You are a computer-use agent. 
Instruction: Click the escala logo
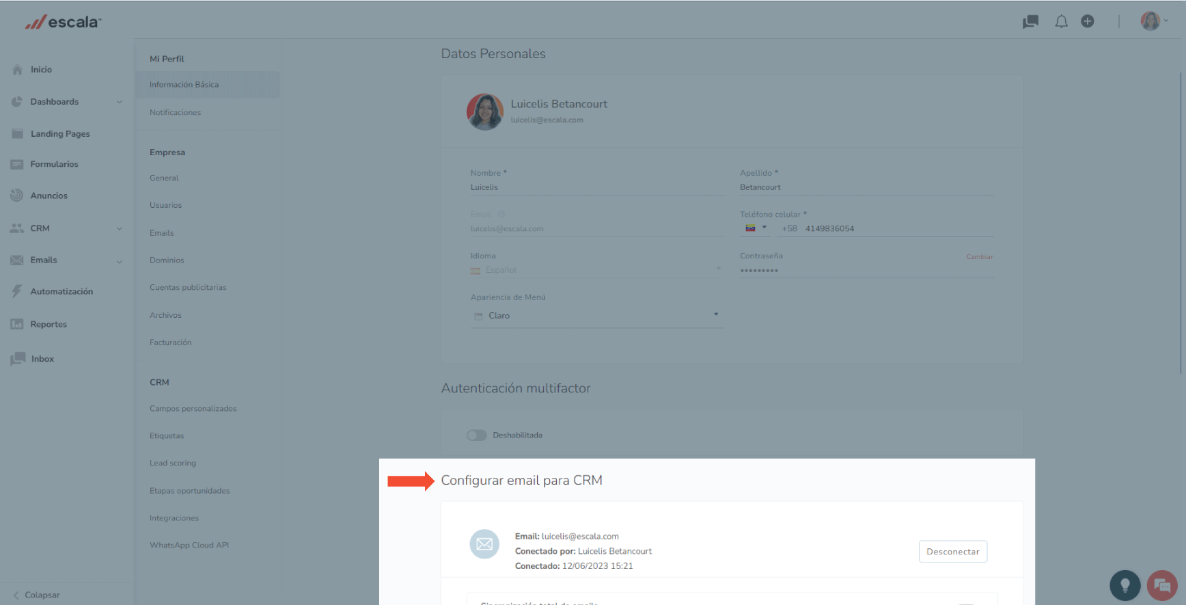tap(63, 22)
